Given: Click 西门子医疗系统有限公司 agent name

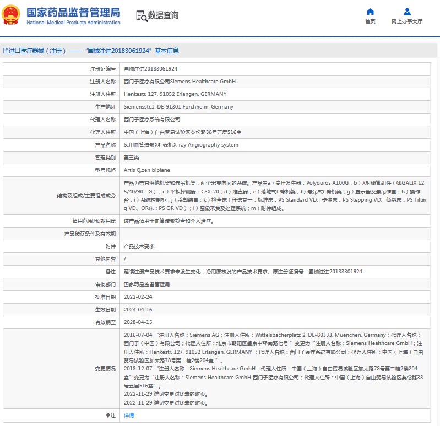Looking at the screenshot, I should point(152,120).
